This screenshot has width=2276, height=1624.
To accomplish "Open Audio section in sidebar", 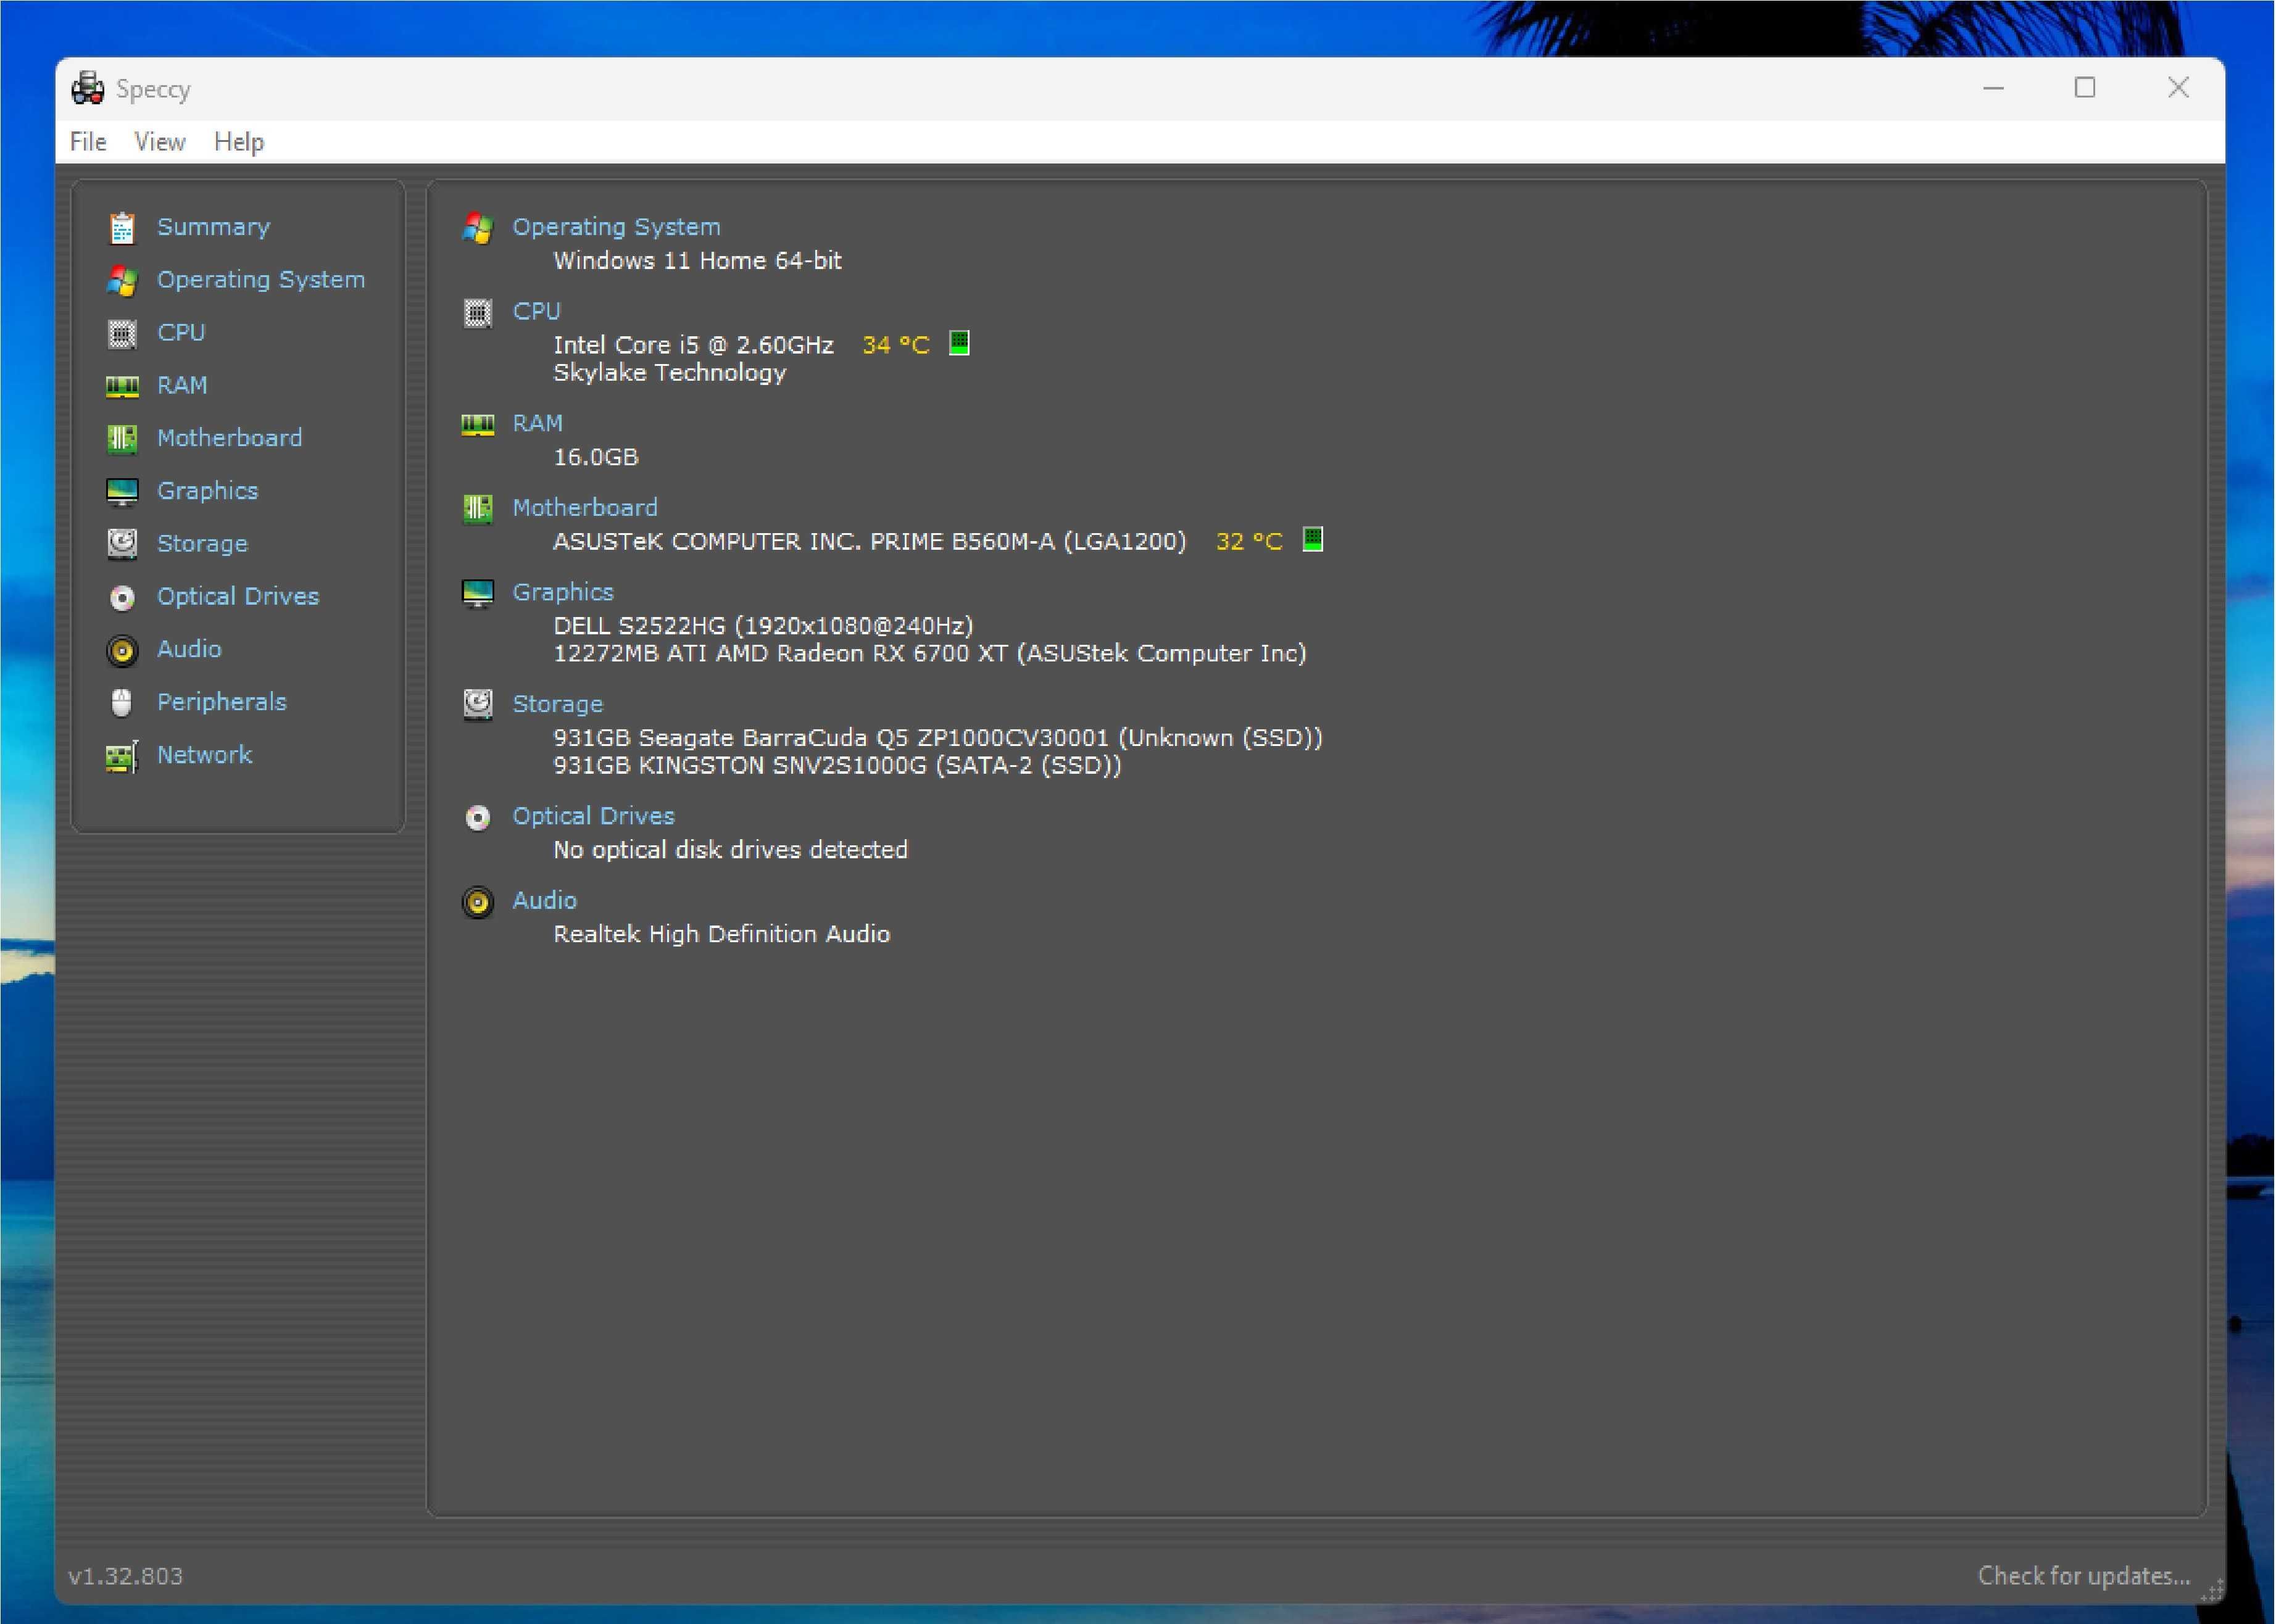I will [x=189, y=649].
